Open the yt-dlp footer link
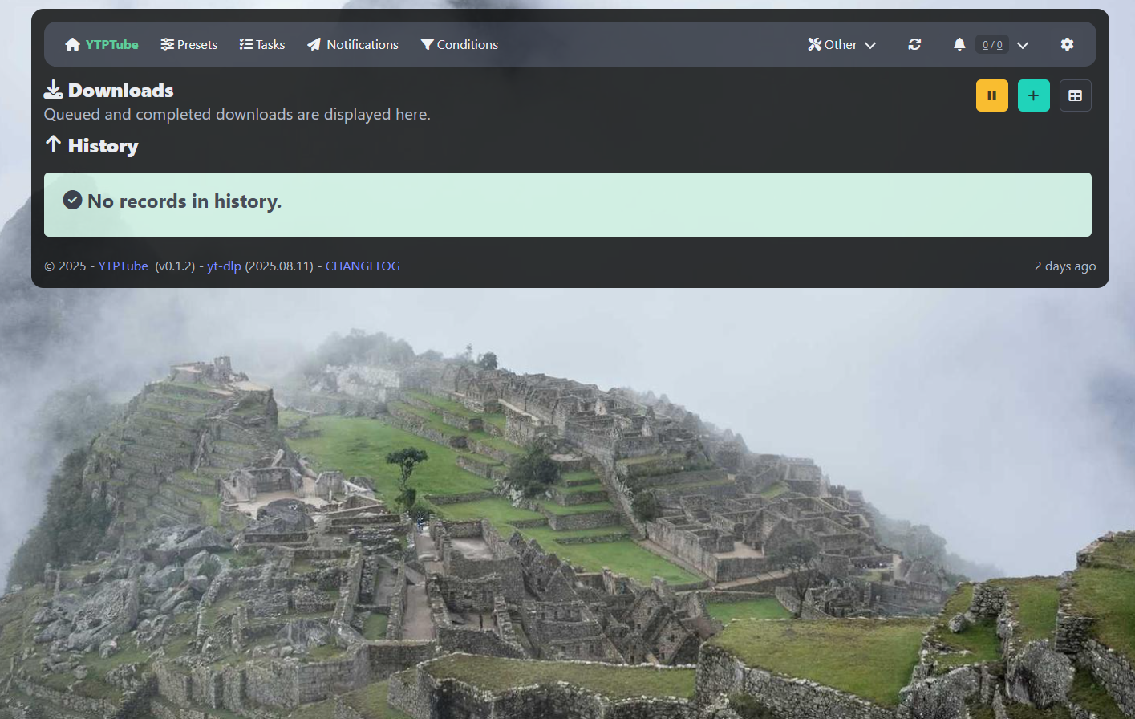 224,266
